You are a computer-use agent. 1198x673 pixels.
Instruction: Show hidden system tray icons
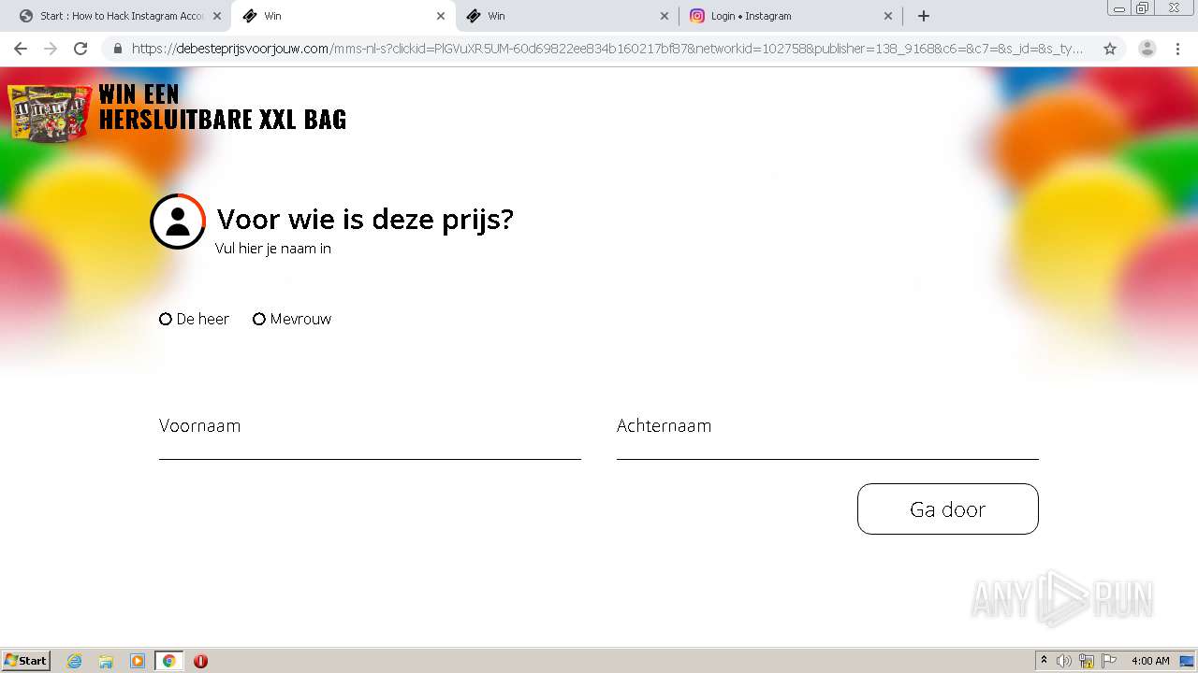(x=1044, y=661)
